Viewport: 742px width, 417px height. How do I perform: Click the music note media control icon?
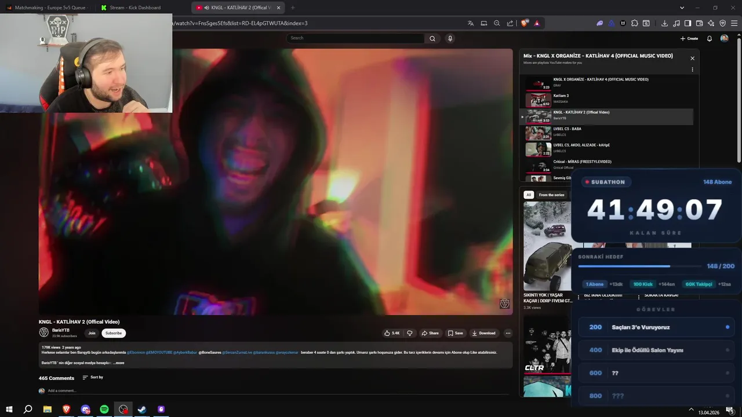(x=676, y=23)
